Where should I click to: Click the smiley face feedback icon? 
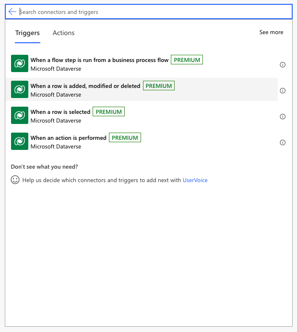(x=15, y=180)
